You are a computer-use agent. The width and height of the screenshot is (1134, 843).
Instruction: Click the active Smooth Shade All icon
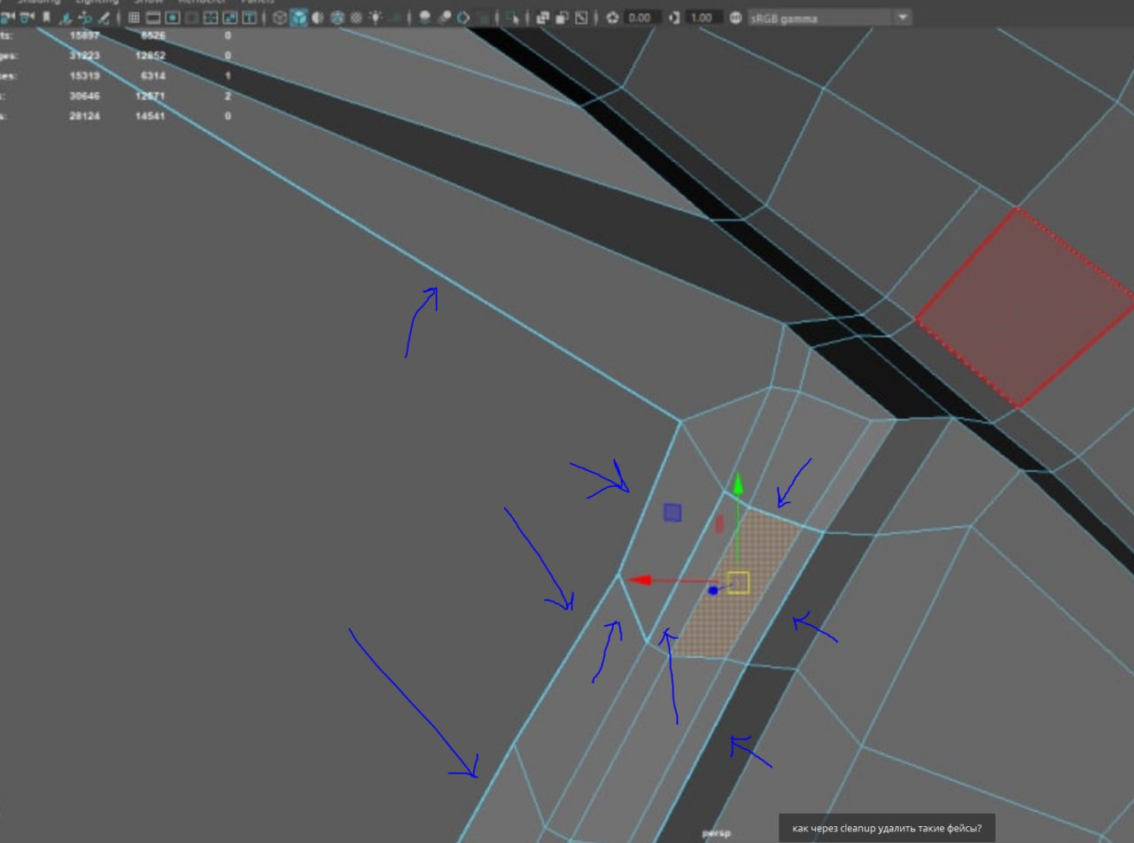tap(299, 17)
